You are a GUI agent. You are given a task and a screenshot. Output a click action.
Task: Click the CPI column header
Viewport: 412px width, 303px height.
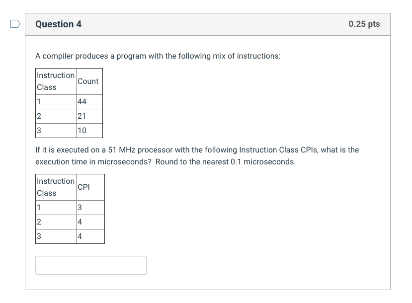pyautogui.click(x=90, y=187)
